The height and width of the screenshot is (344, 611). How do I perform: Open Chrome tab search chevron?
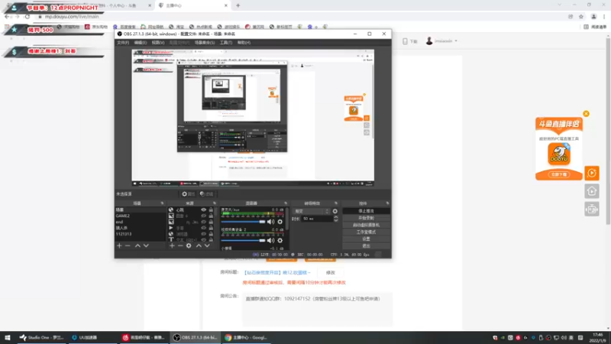click(560, 5)
